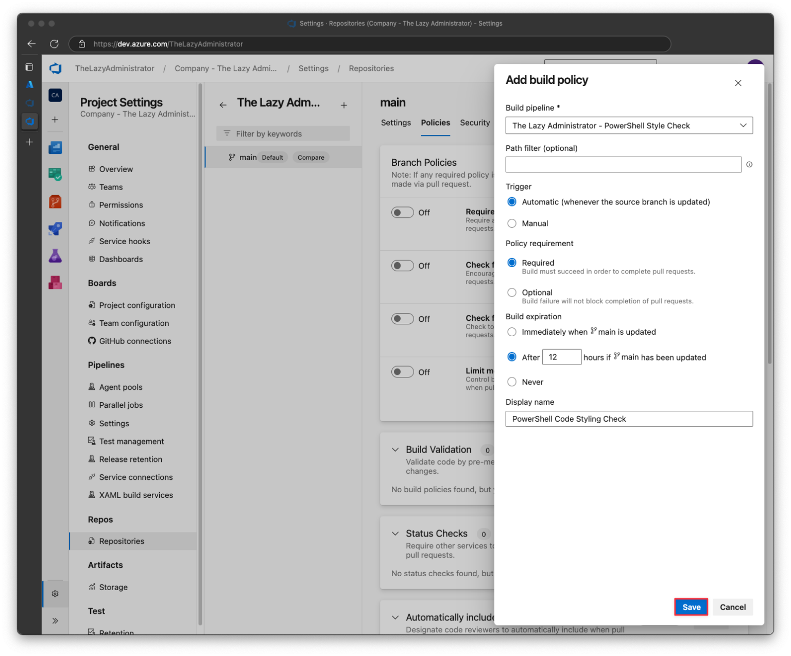The height and width of the screenshot is (656, 791).
Task: Click the site lock icon in address bar
Action: [x=82, y=44]
